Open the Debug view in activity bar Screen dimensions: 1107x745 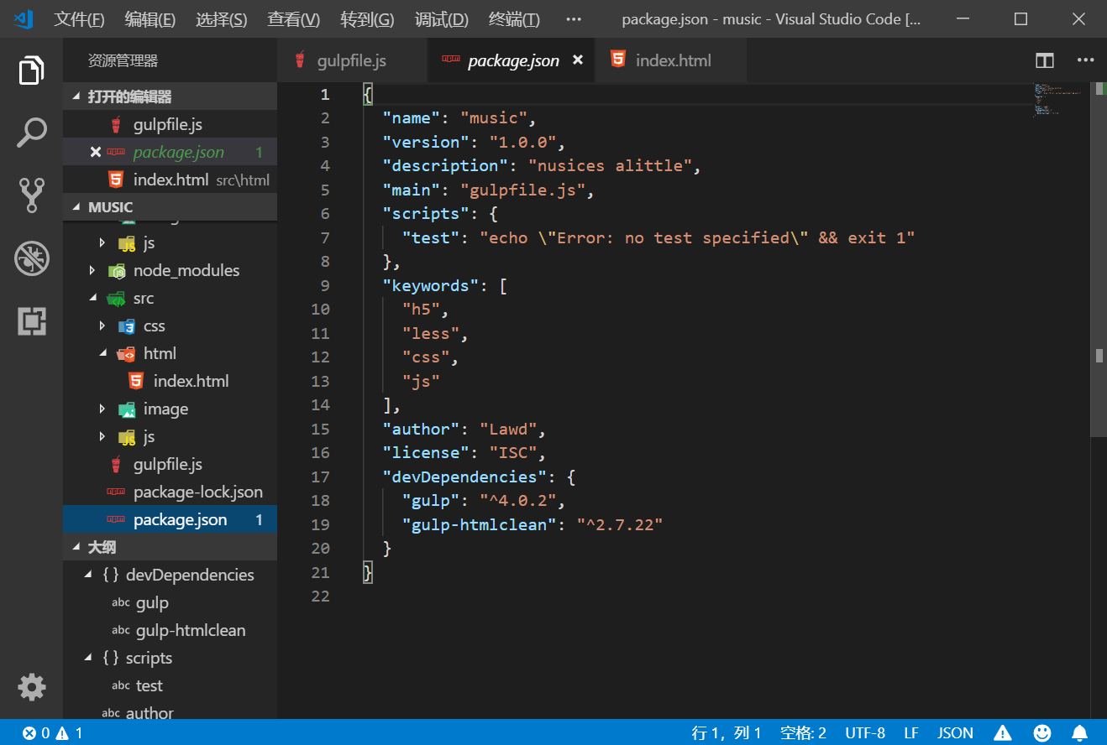pyautogui.click(x=32, y=258)
